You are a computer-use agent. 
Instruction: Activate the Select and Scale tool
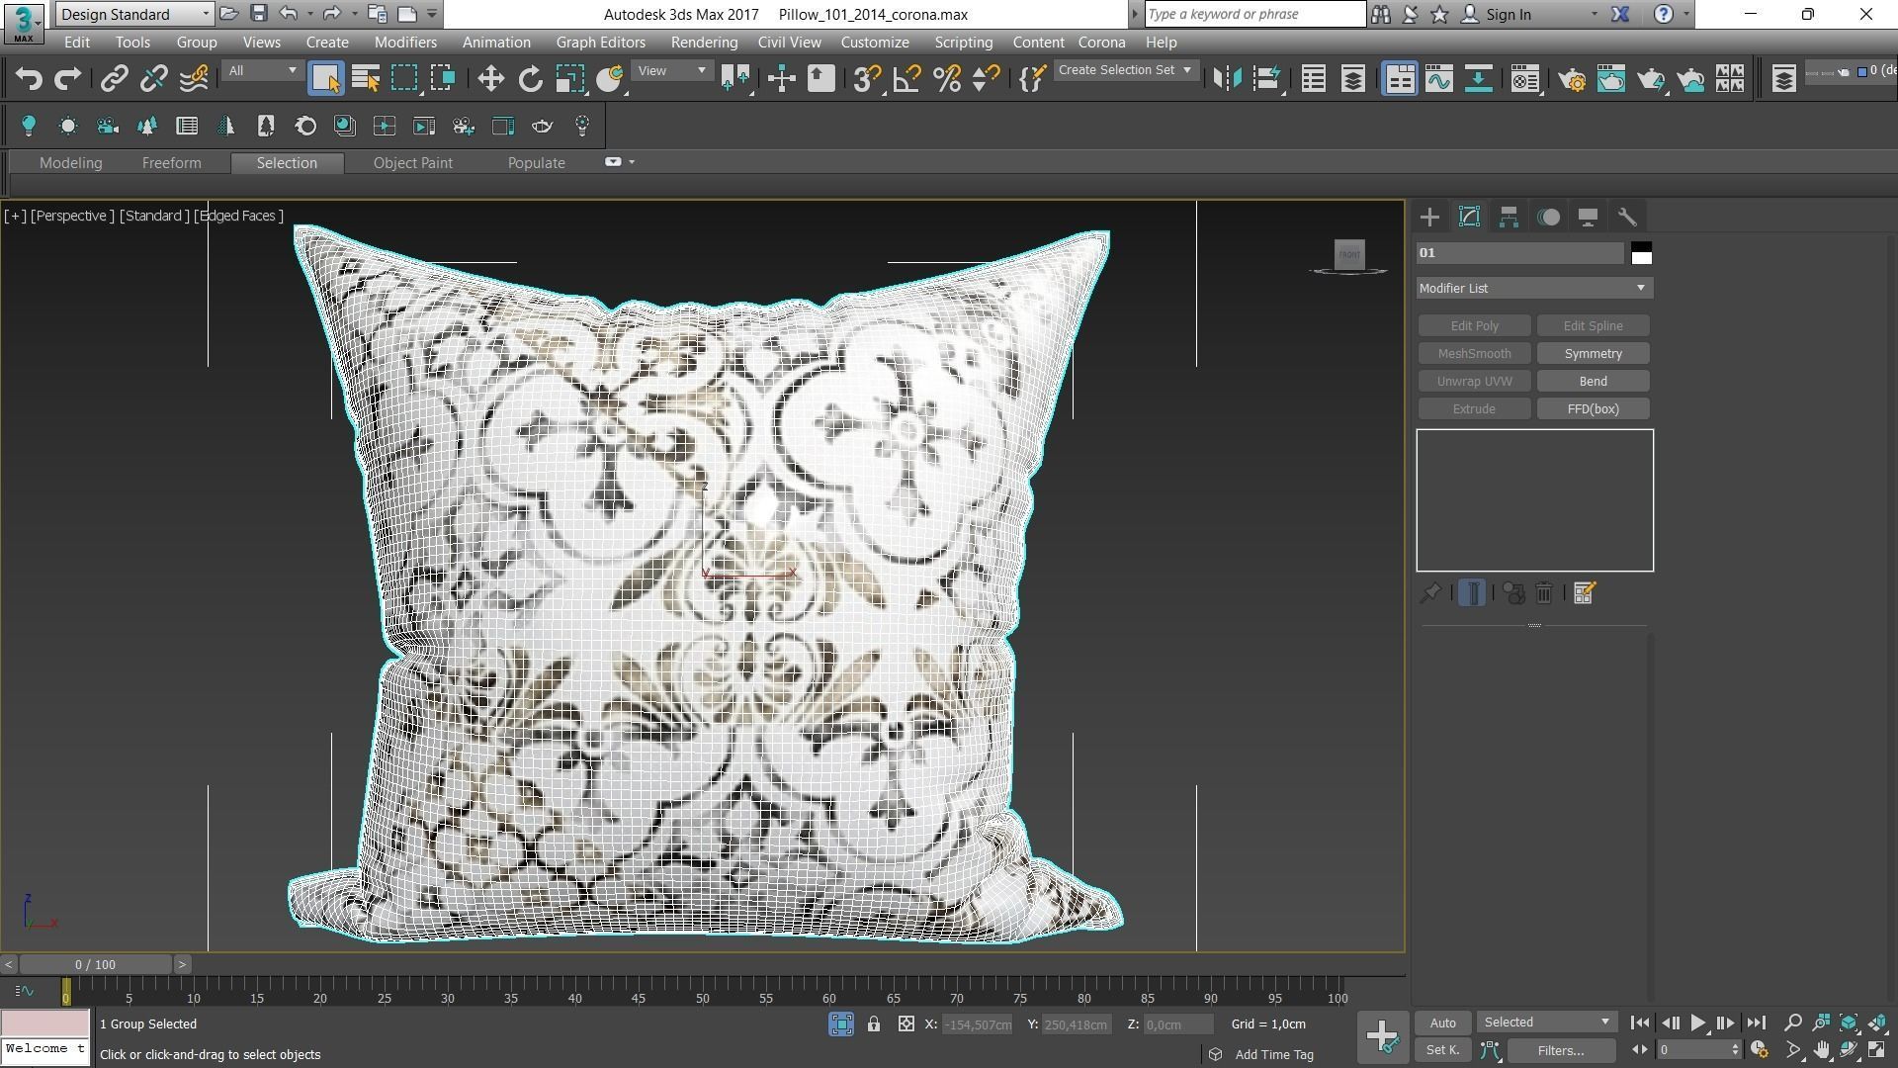(x=570, y=79)
